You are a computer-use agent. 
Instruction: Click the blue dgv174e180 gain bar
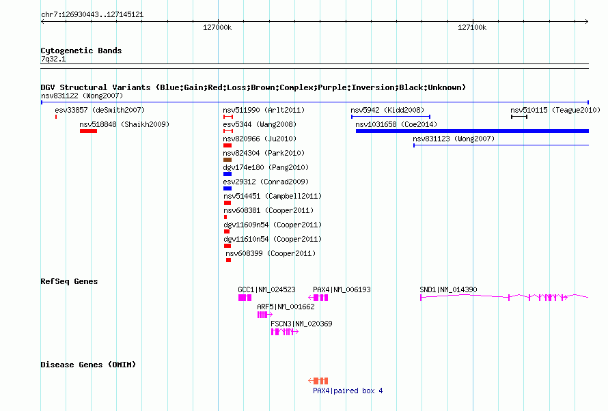point(227,174)
